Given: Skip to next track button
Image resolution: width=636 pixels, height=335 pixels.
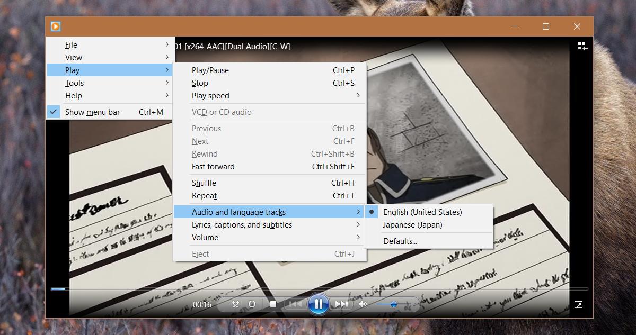Looking at the screenshot, I should [341, 304].
